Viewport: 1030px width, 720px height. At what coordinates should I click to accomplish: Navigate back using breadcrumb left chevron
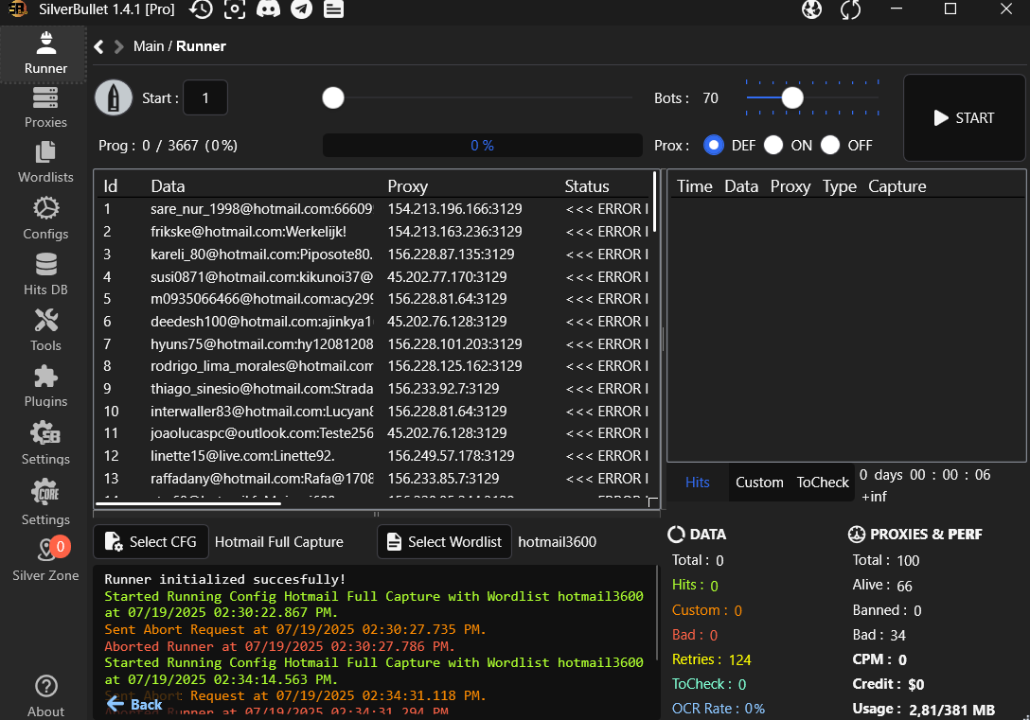pos(99,46)
